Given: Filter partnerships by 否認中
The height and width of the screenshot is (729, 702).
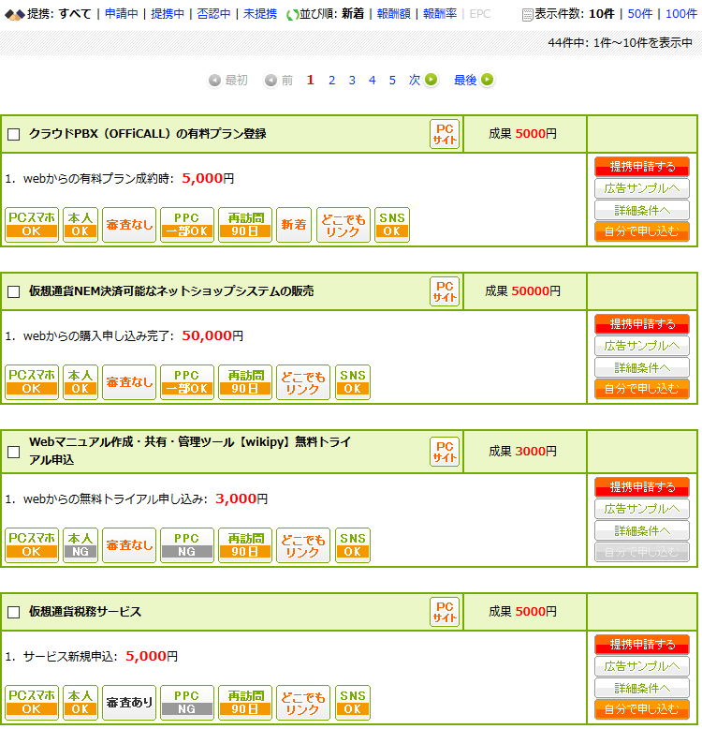Looking at the screenshot, I should click(x=213, y=14).
